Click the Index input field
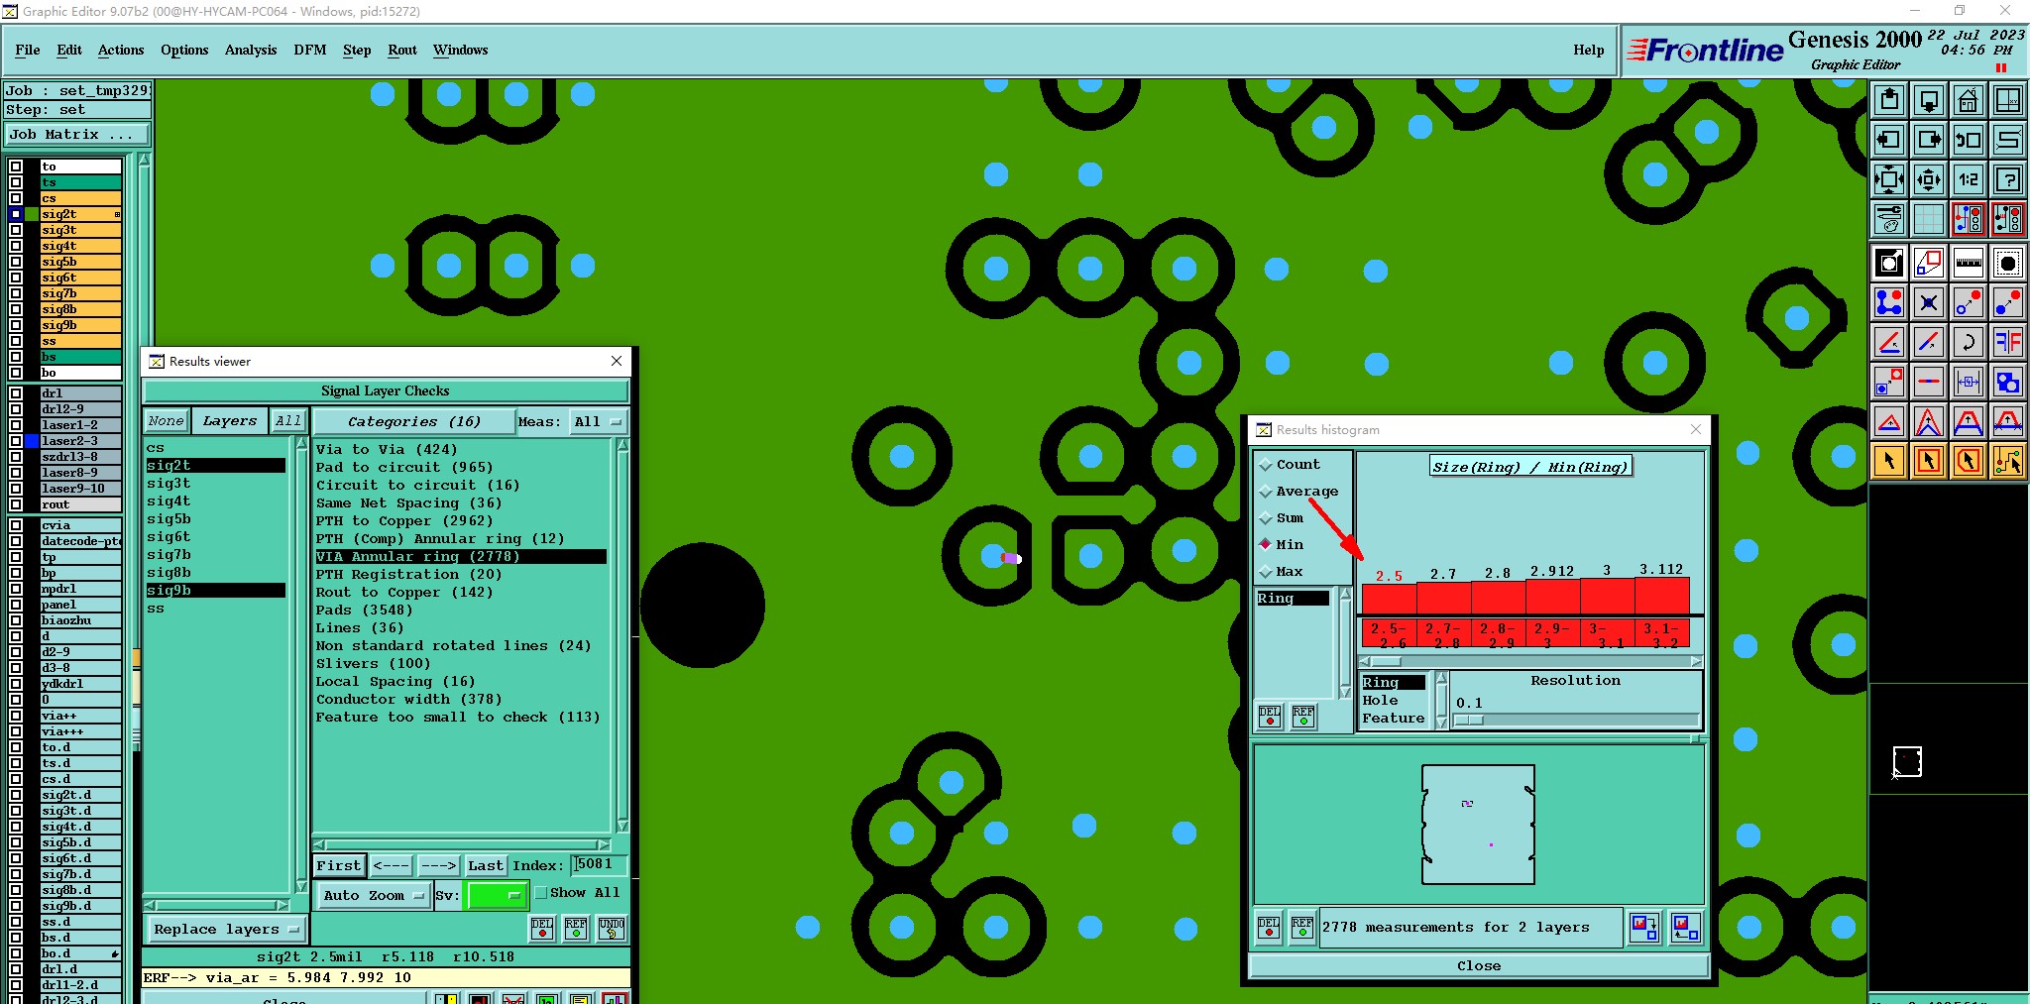The image size is (2030, 1004). 599,865
